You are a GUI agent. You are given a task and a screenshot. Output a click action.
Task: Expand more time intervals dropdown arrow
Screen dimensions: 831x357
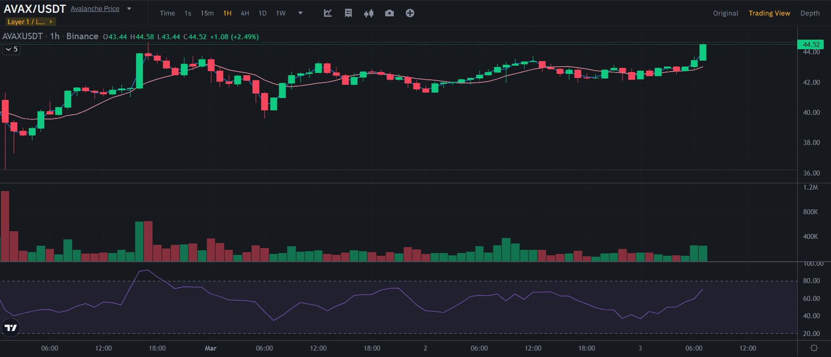click(300, 13)
